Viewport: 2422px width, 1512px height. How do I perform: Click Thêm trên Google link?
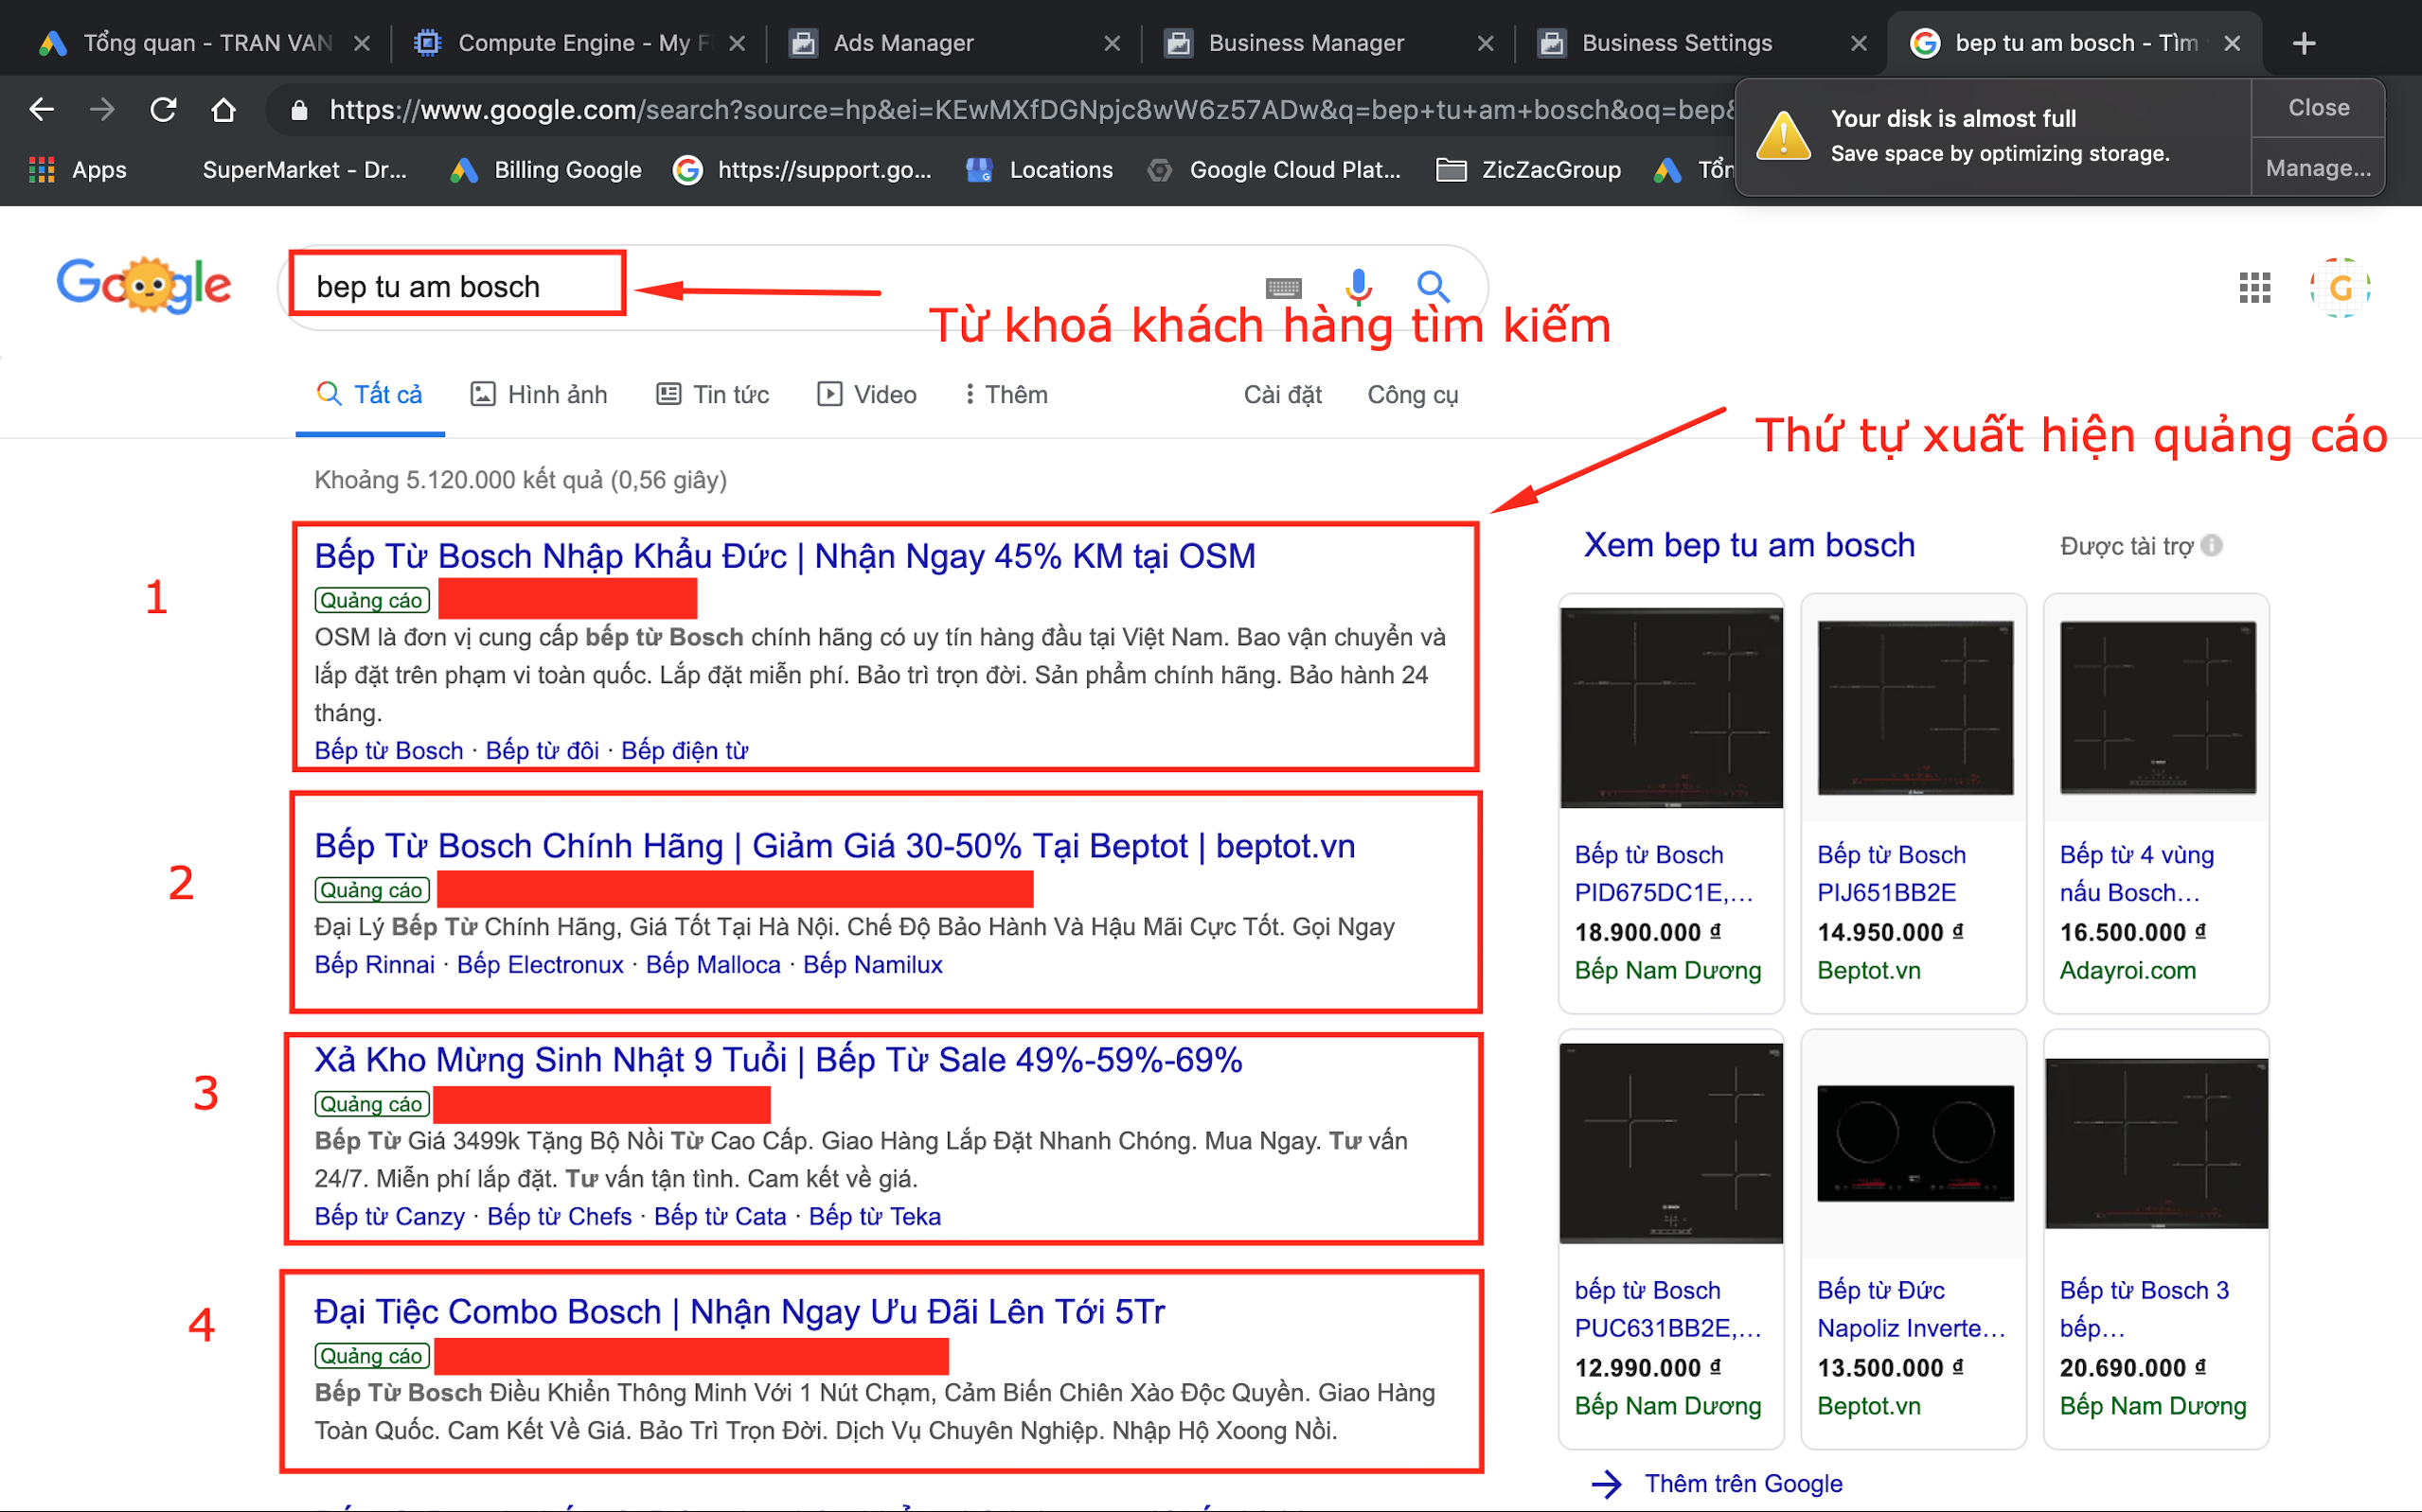[x=1743, y=1483]
